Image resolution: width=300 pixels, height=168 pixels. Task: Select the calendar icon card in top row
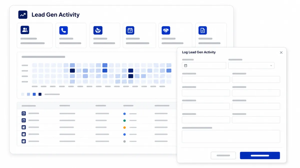pos(139,35)
